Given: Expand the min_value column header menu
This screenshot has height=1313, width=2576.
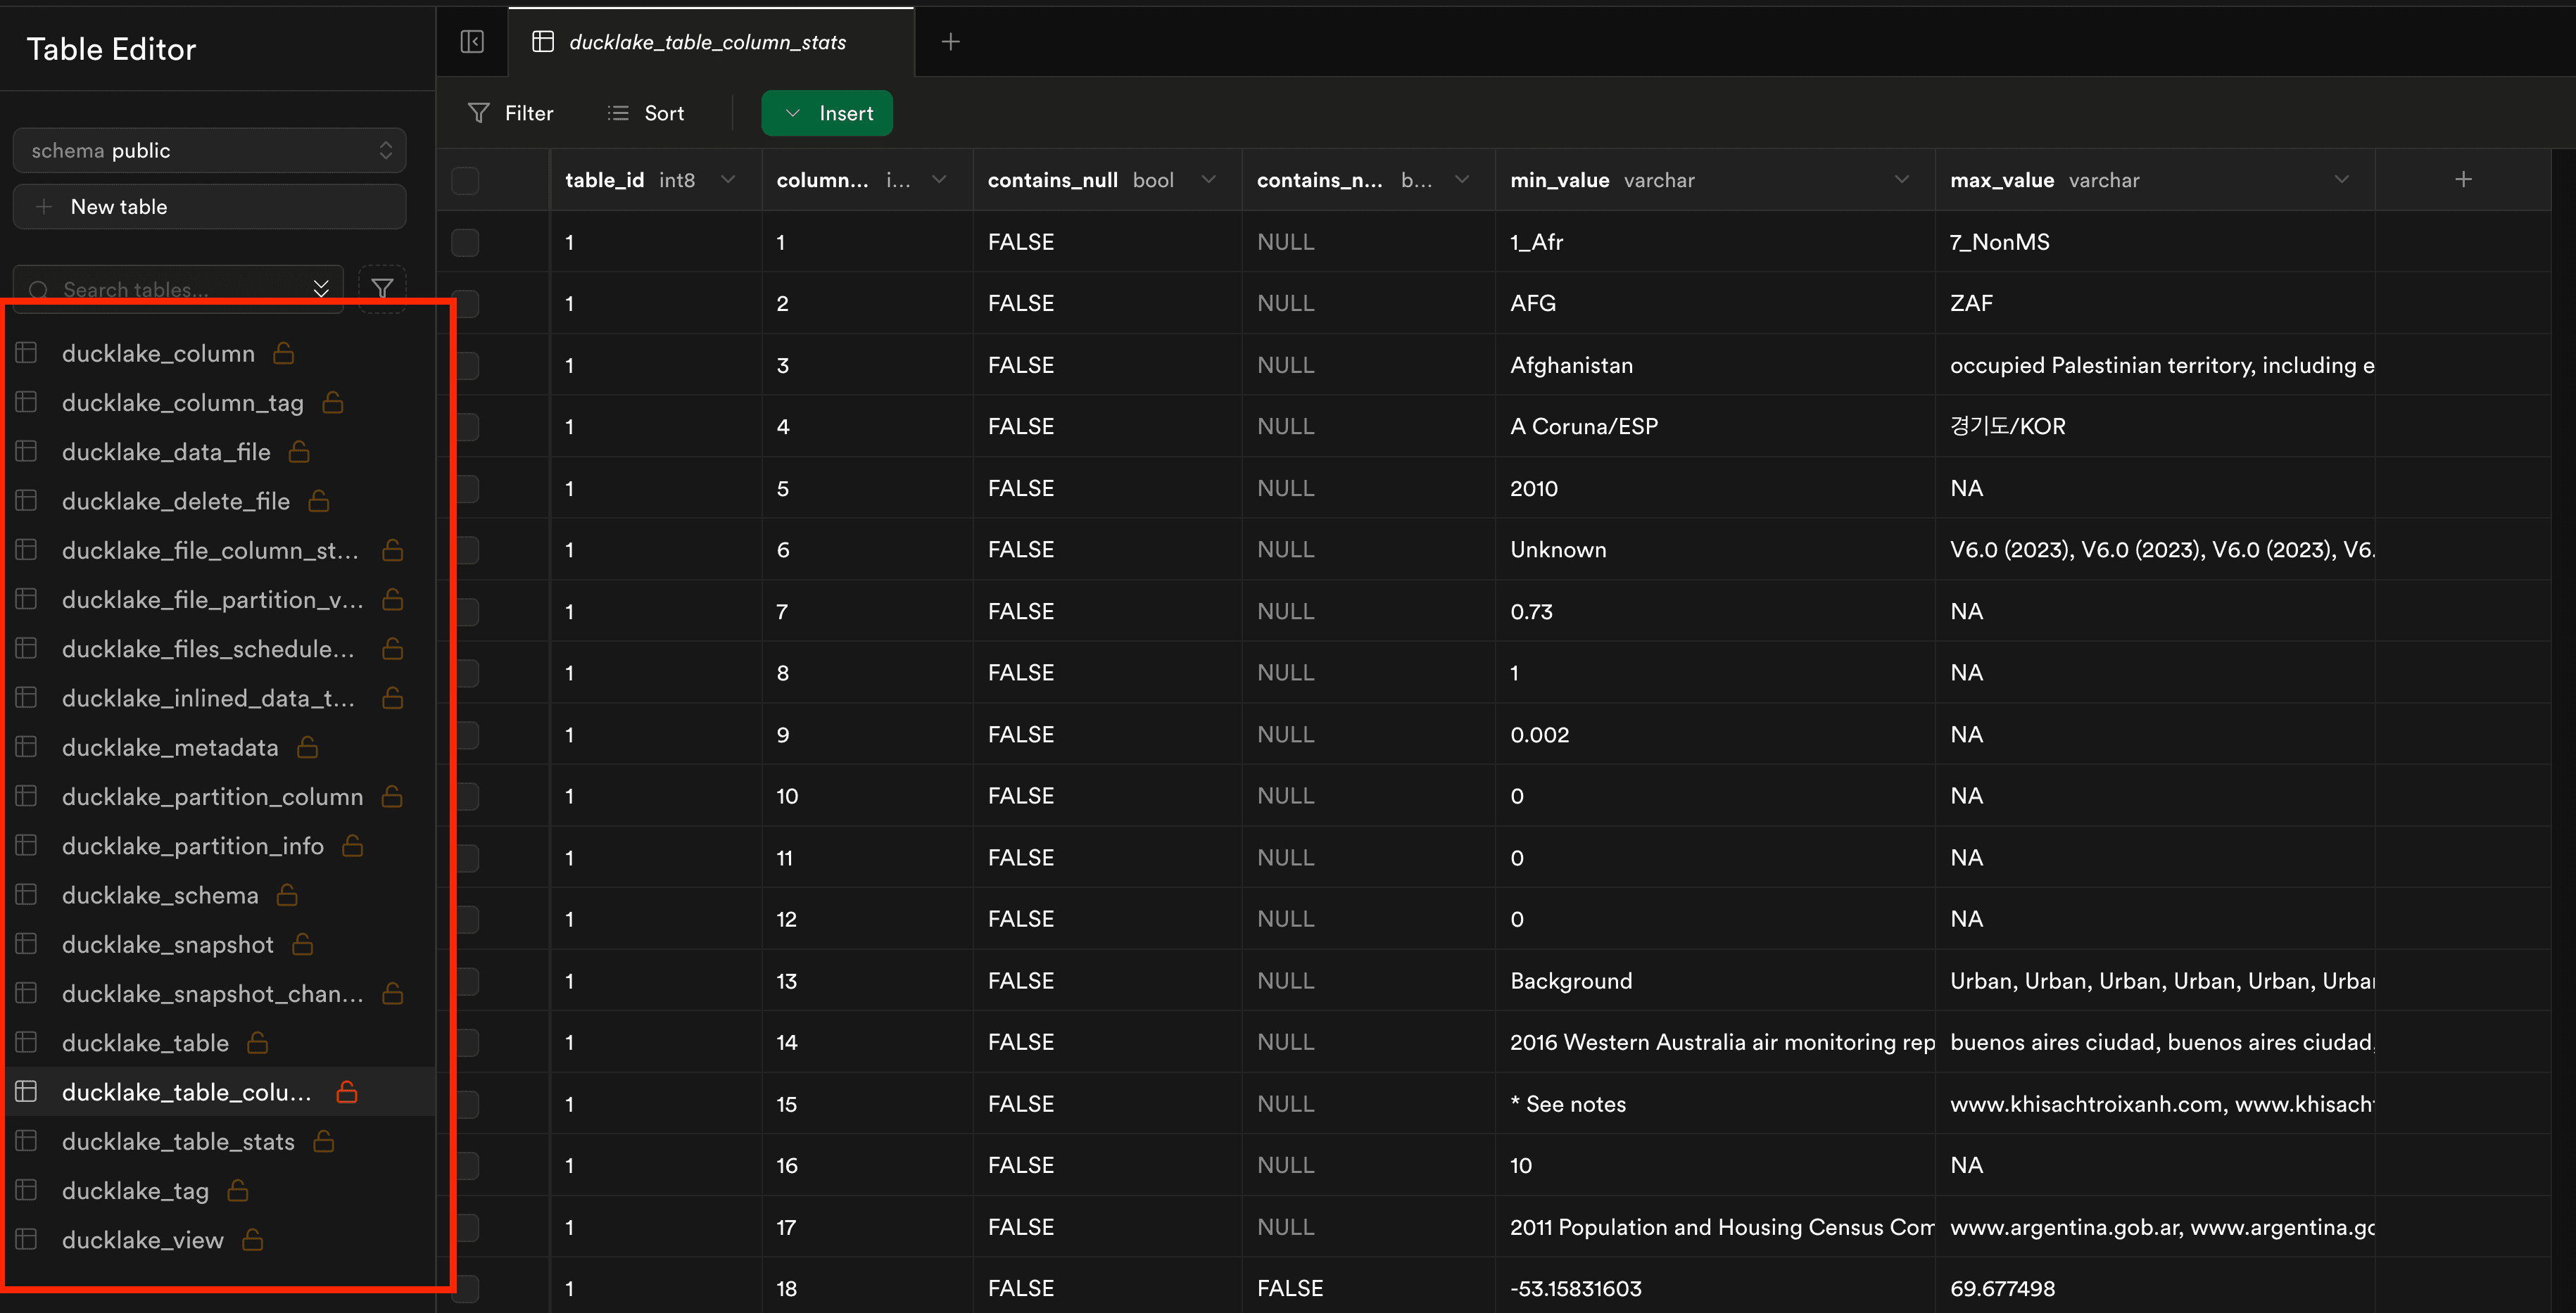Looking at the screenshot, I should click(x=1901, y=180).
